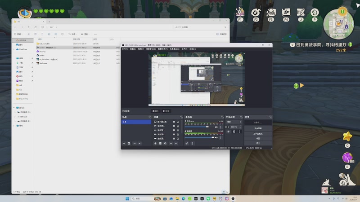Image resolution: width=360 pixels, height=202 pixels.
Task: Expand Network node in File Explorer sidebar
Action: pos(14,126)
